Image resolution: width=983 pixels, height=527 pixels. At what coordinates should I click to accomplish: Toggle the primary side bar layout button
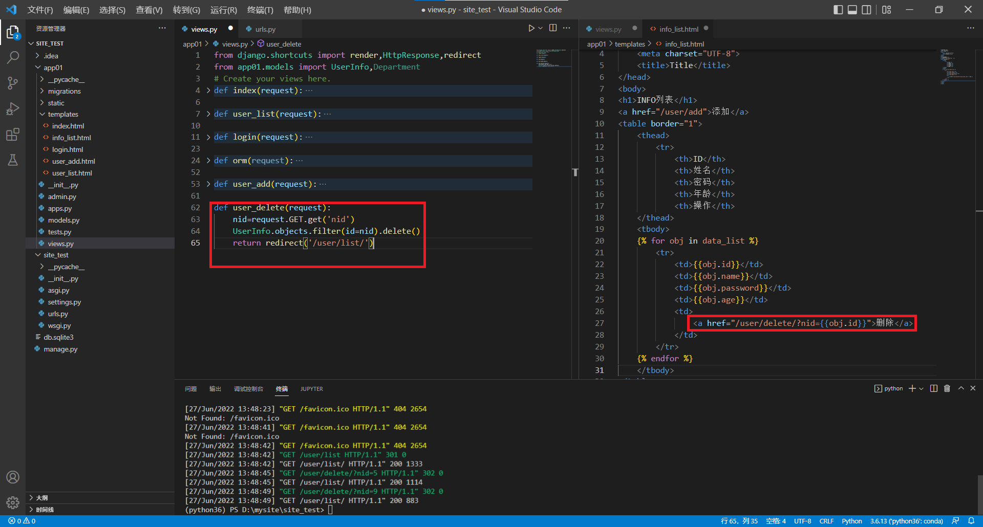[x=838, y=10]
